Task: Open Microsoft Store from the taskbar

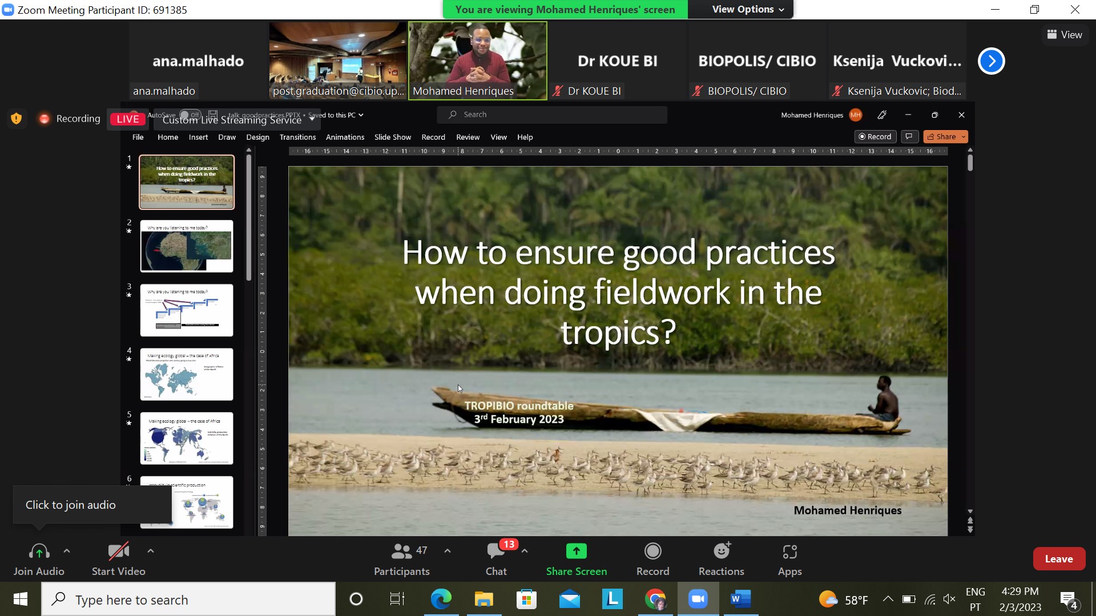Action: pyautogui.click(x=526, y=599)
